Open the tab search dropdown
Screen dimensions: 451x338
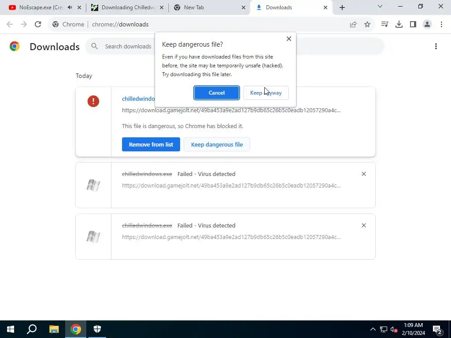380,6
